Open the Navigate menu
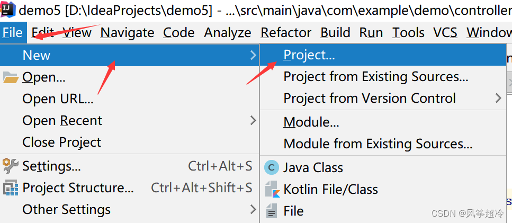The width and height of the screenshot is (512, 223). [127, 33]
